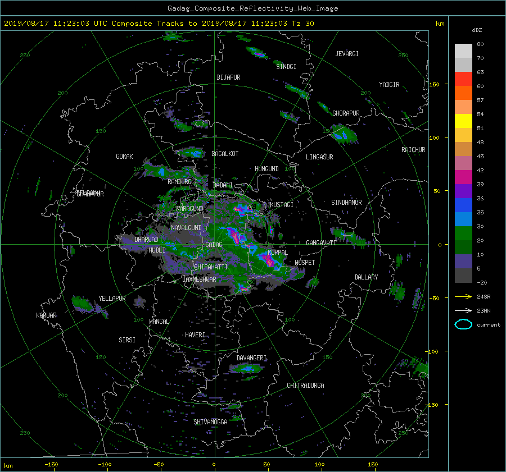The width and height of the screenshot is (506, 472).
Task: Click the 150 tick on right axis
Action: coord(434,84)
